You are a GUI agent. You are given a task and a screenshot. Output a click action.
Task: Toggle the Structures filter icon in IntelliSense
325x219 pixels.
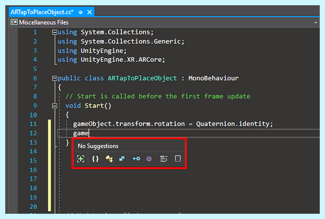(122, 159)
